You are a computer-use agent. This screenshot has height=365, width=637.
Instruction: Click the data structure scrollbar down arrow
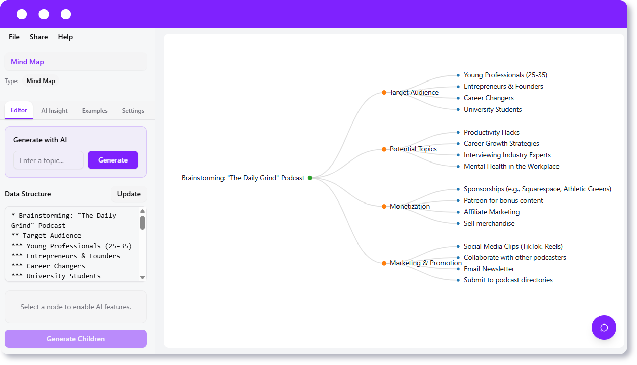(x=142, y=277)
